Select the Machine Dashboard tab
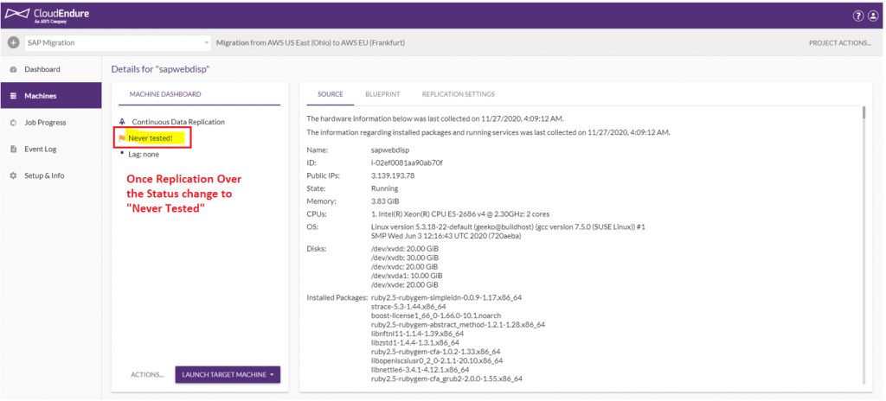886x401 pixels. pos(165,94)
